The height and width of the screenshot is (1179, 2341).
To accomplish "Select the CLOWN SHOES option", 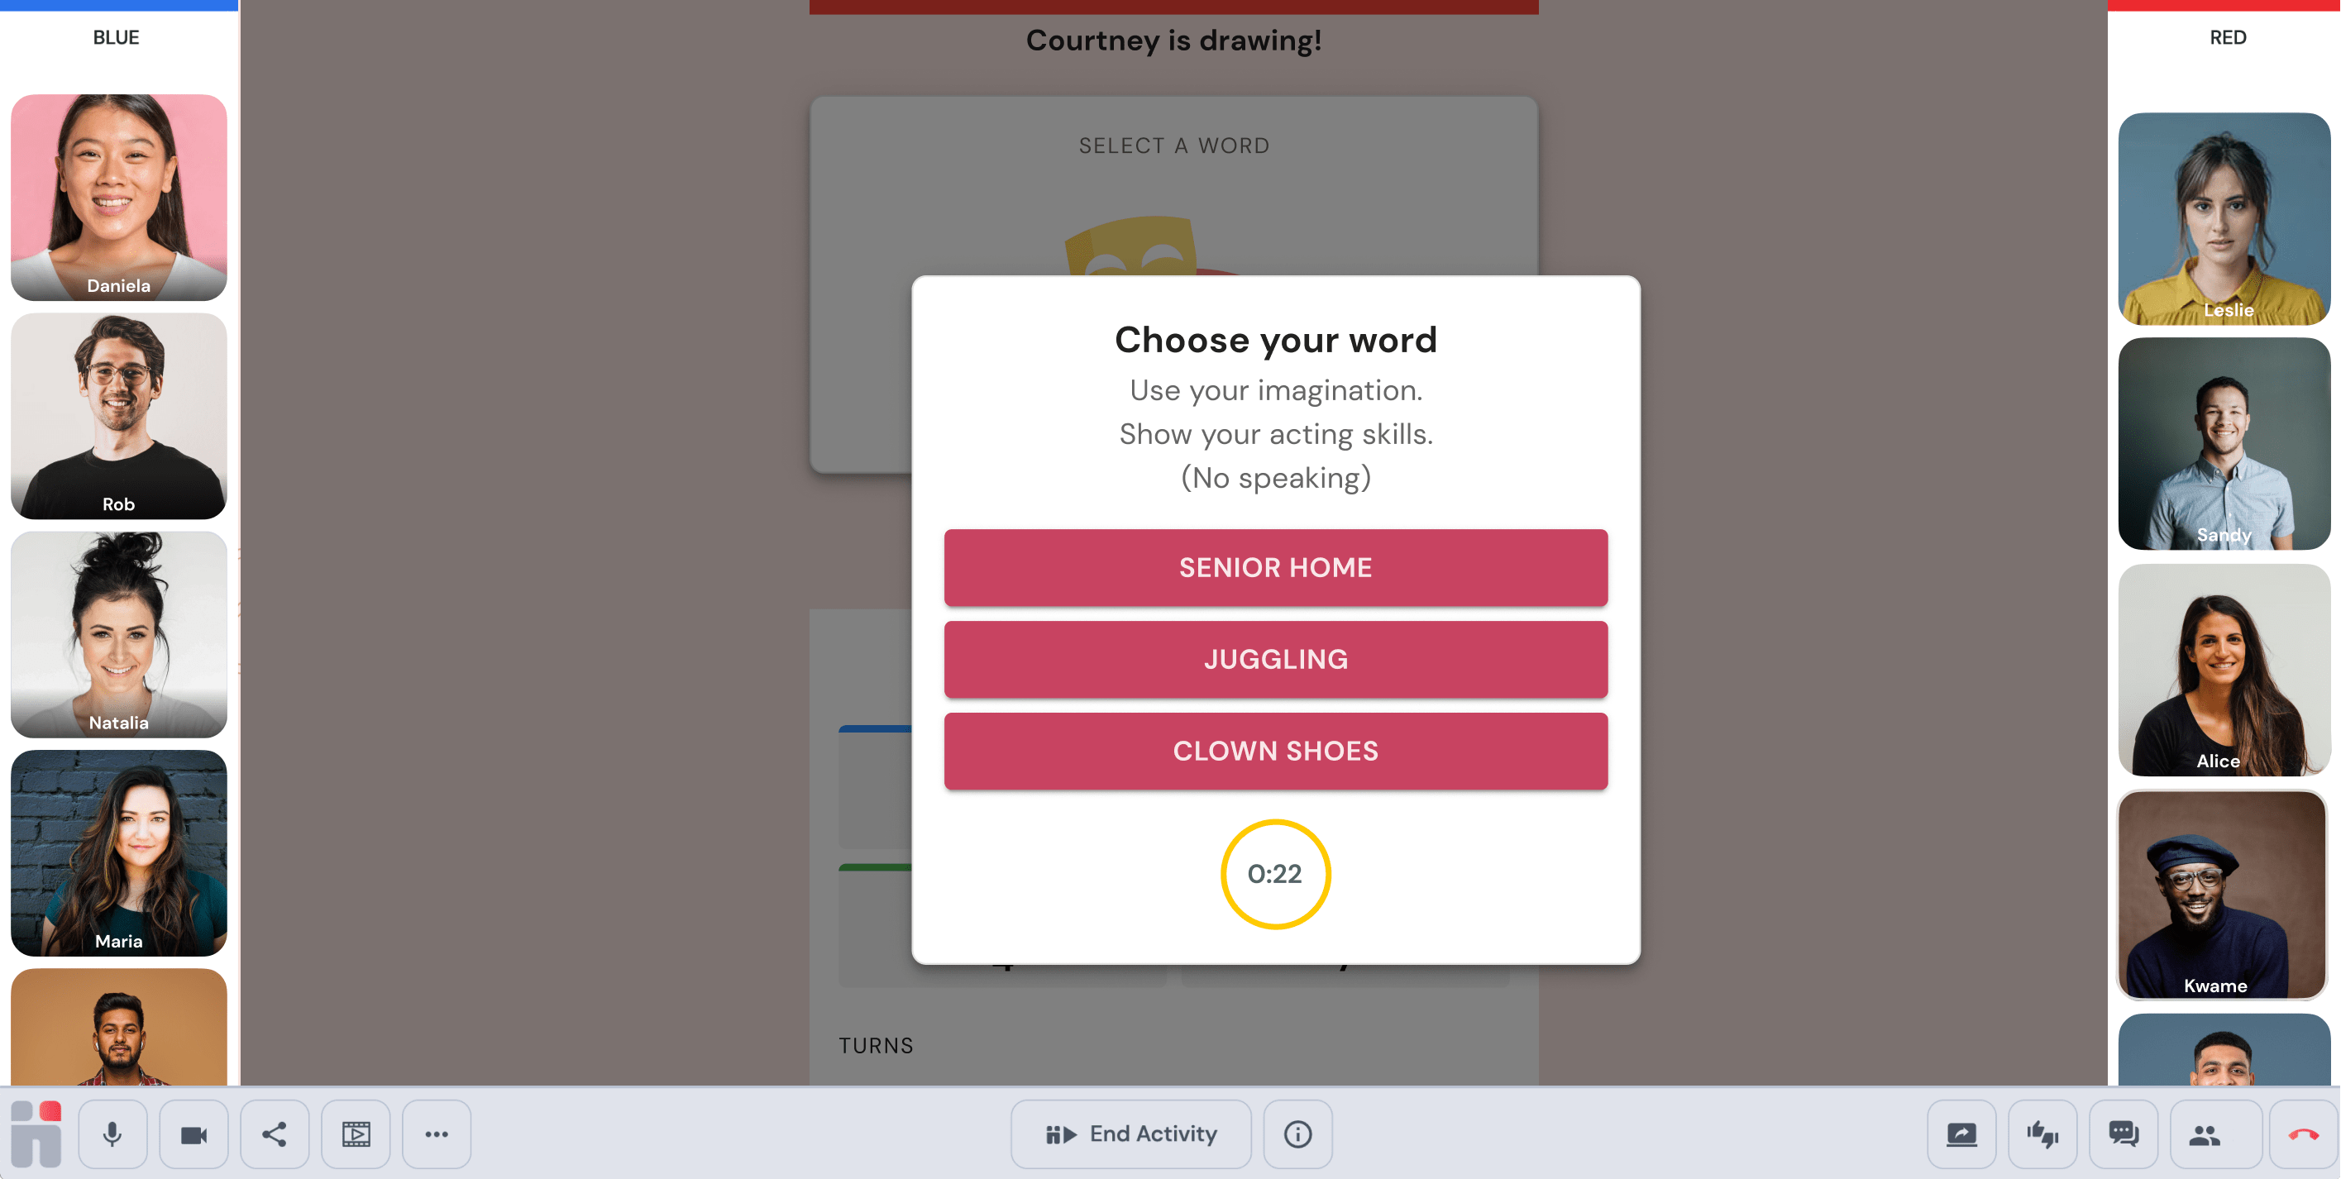I will (1275, 752).
